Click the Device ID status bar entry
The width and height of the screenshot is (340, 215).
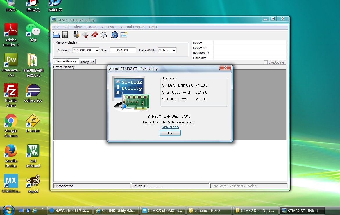tap(170, 186)
